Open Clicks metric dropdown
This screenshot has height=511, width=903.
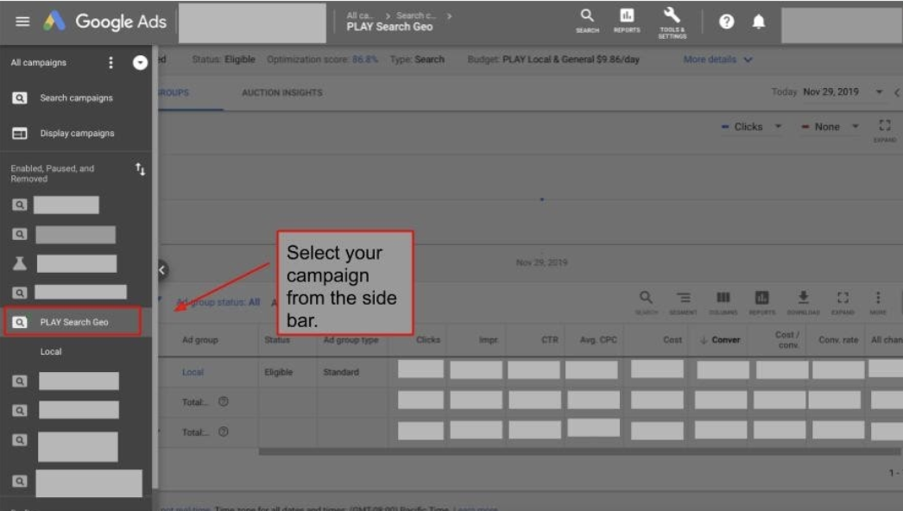click(752, 127)
